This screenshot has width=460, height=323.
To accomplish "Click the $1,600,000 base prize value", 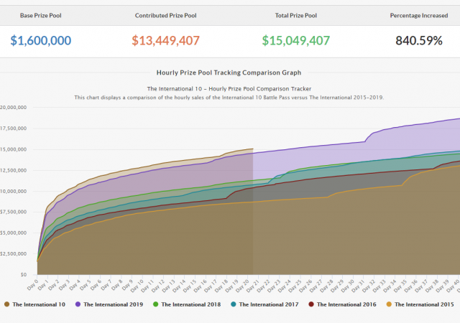I will [41, 40].
